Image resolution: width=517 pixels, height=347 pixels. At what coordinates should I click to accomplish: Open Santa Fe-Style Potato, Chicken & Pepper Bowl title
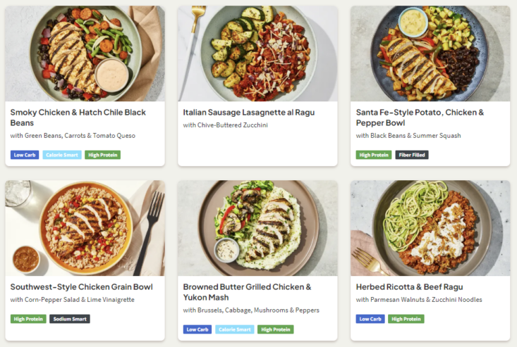(x=420, y=117)
